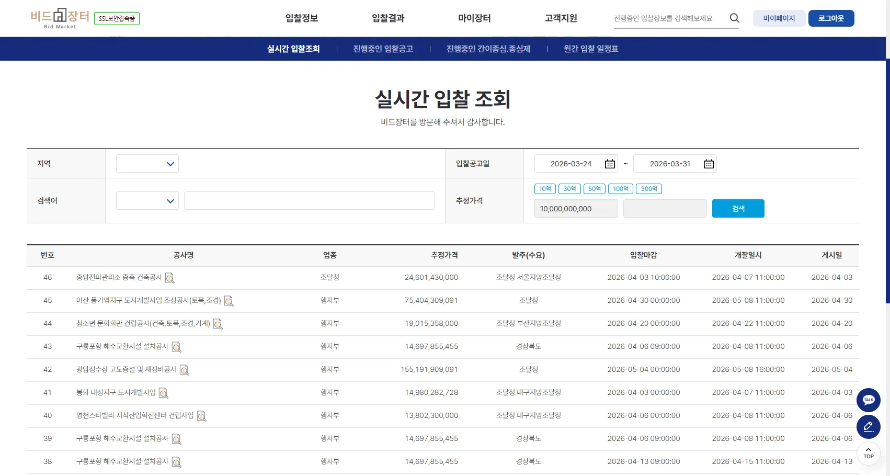The height and width of the screenshot is (476, 890).
Task: Click the search magnifier icon in header
Action: pyautogui.click(x=734, y=18)
